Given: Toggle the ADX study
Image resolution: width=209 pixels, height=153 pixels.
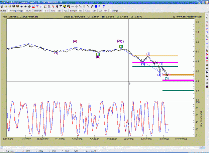Looking at the screenshot, I should click(x=66, y=11).
